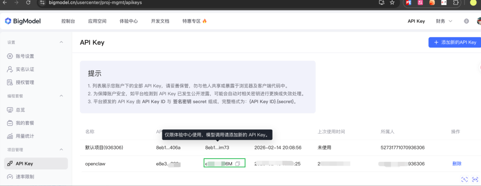Click the 默认项目(936306) name cell
The image size is (481, 186).
click(104, 147)
